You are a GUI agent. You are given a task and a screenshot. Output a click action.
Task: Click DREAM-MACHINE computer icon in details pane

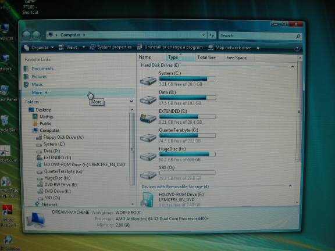coord(37,220)
